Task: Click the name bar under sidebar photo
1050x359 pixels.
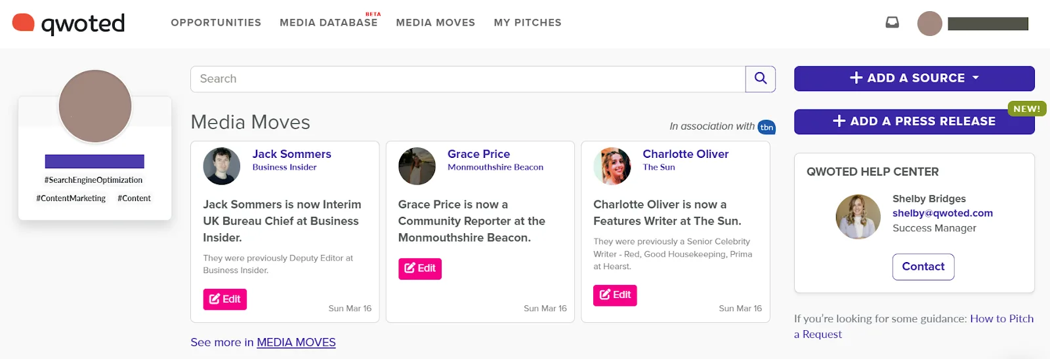Action: [x=94, y=161]
